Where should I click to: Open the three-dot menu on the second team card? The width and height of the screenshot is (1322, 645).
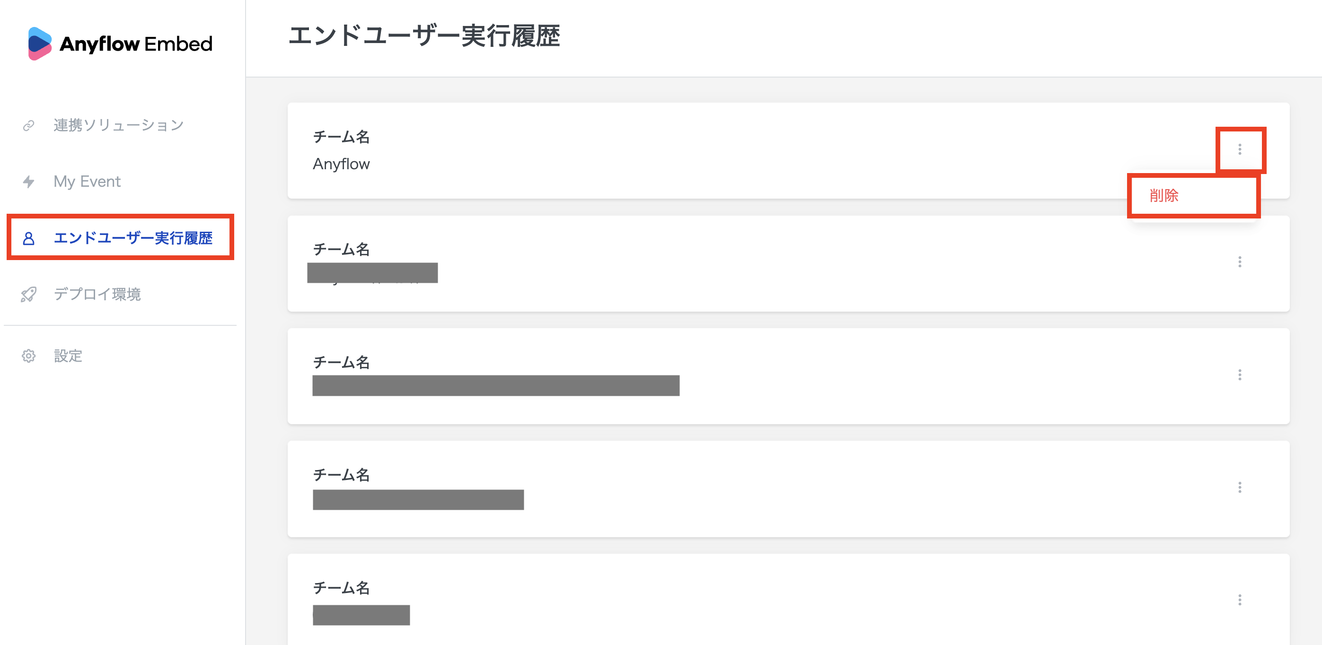pos(1239,262)
